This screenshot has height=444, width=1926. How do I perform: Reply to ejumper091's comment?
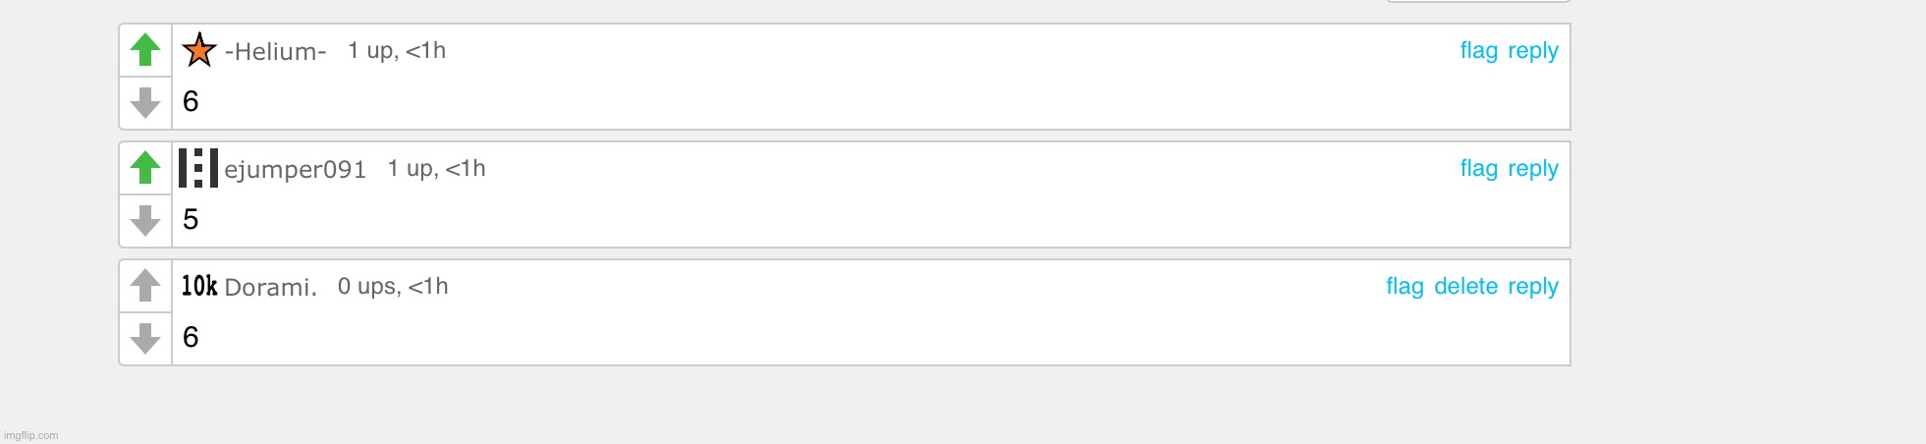pyautogui.click(x=1533, y=168)
